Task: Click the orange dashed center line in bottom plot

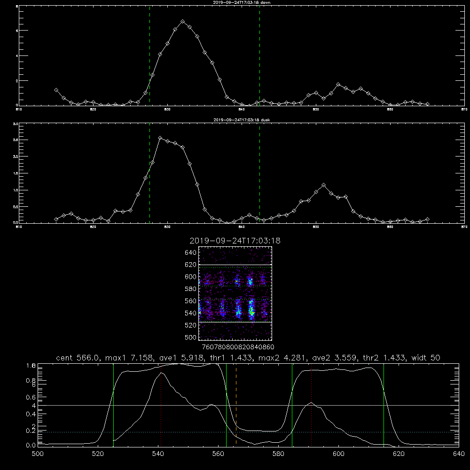Action: tap(236, 405)
